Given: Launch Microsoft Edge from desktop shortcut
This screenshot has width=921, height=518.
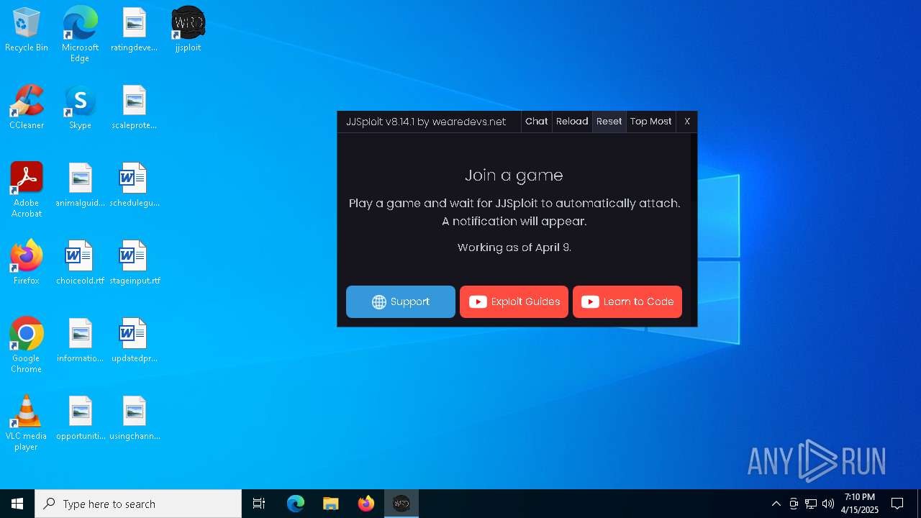Looking at the screenshot, I should tap(80, 35).
